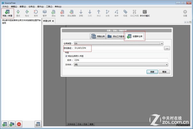
Task: Click the browse button next to 目标路径
Action: coord(167,48)
